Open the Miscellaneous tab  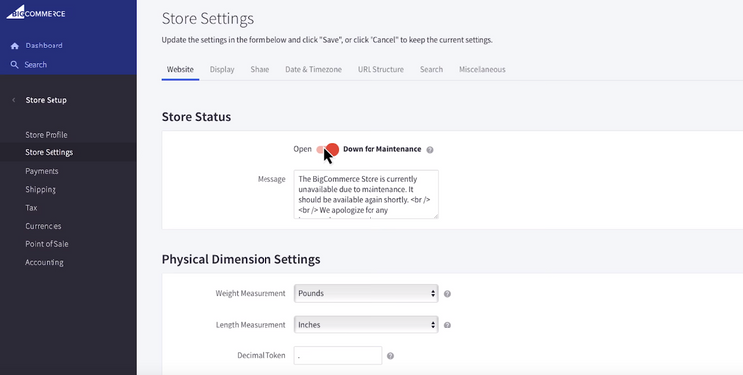(x=481, y=69)
